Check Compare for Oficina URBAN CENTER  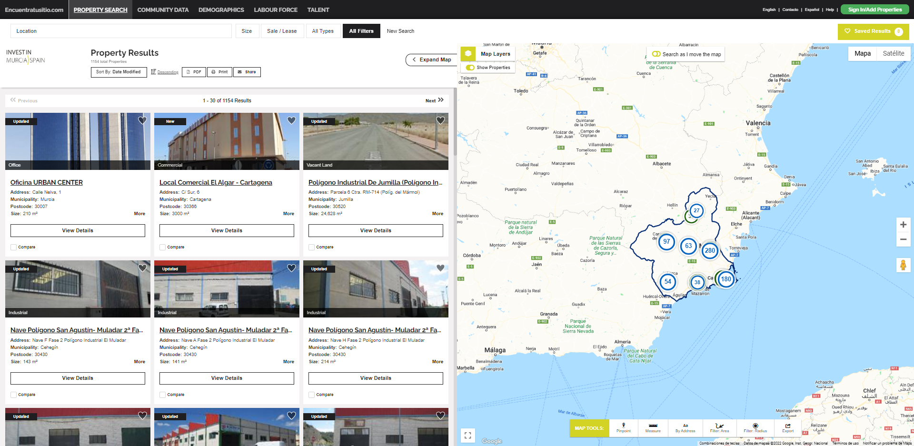coord(14,248)
